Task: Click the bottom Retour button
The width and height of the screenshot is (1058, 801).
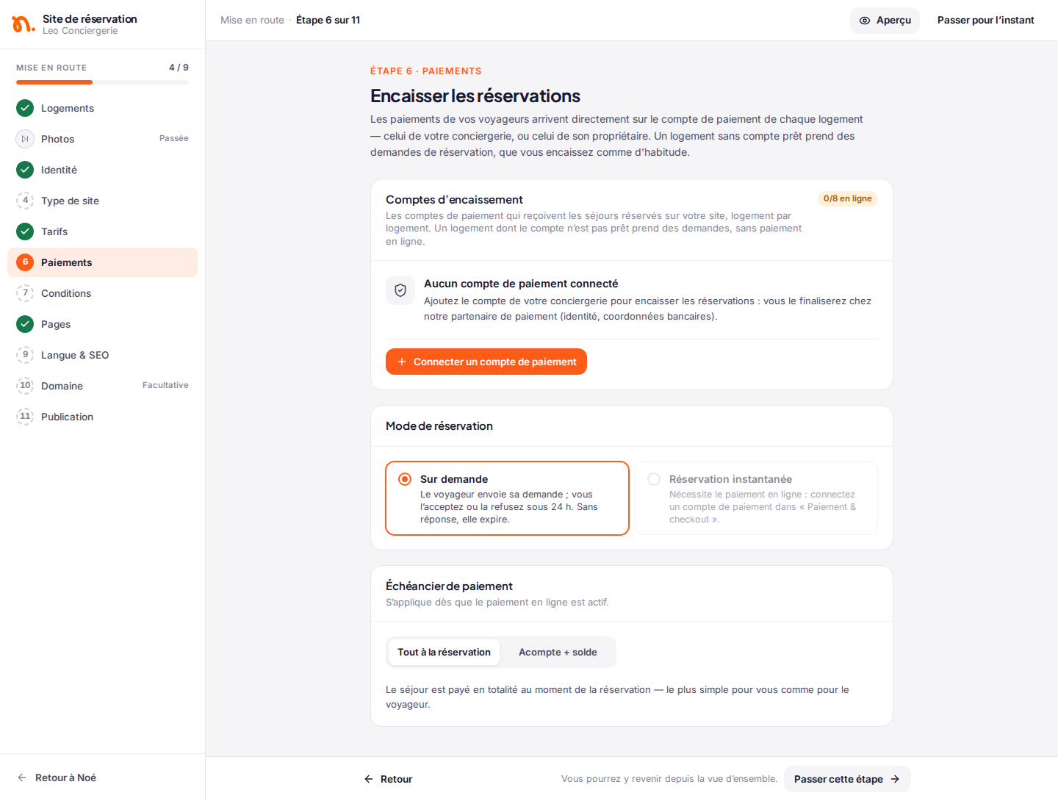Action: coord(388,779)
